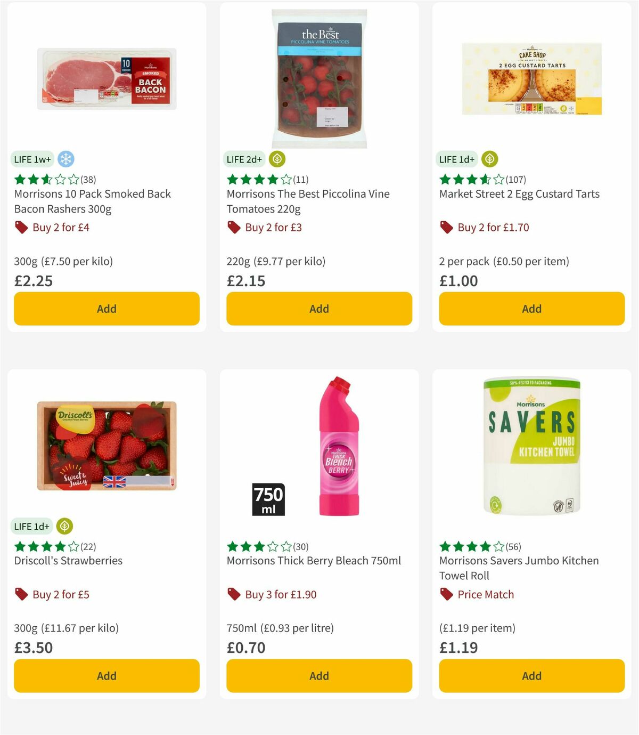Open the strawberries product image
The width and height of the screenshot is (639, 735).
point(106,444)
